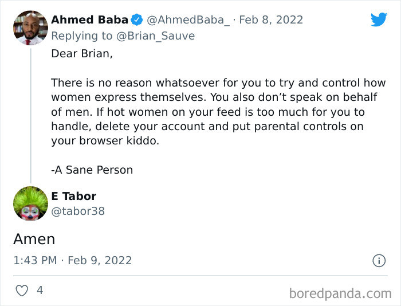
Task: Click the "-A Sane Person" signature line
Action: [92, 170]
